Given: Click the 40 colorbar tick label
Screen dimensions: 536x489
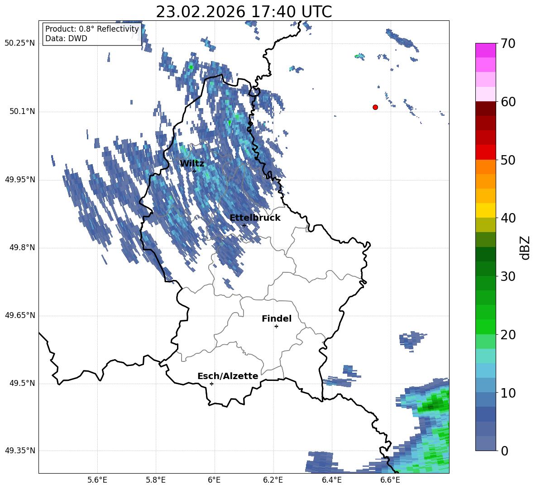Looking at the screenshot, I should point(508,218).
